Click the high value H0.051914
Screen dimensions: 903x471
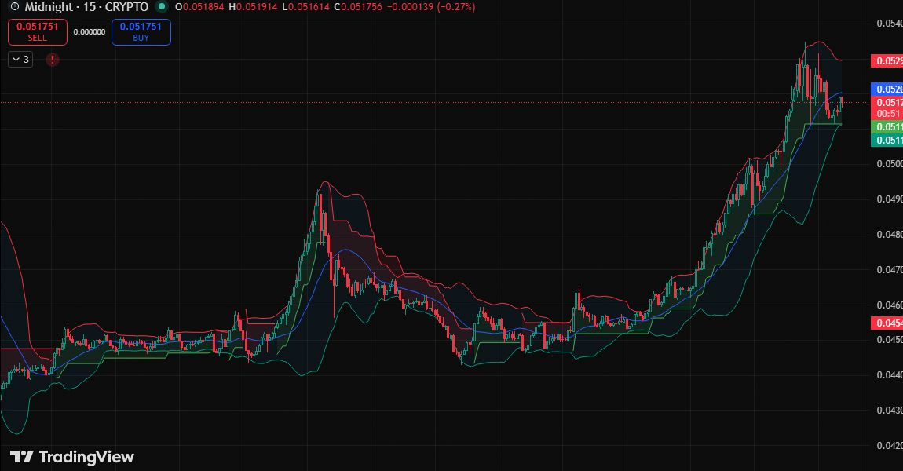[x=253, y=7]
